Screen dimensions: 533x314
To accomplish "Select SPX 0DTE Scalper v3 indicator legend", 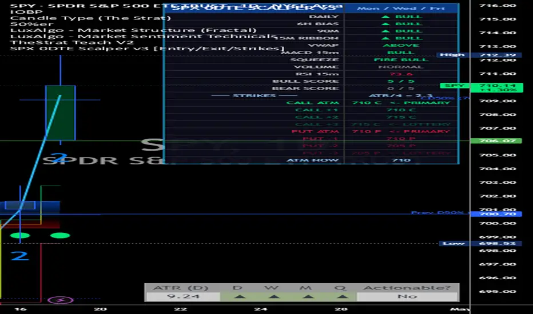I will [147, 49].
